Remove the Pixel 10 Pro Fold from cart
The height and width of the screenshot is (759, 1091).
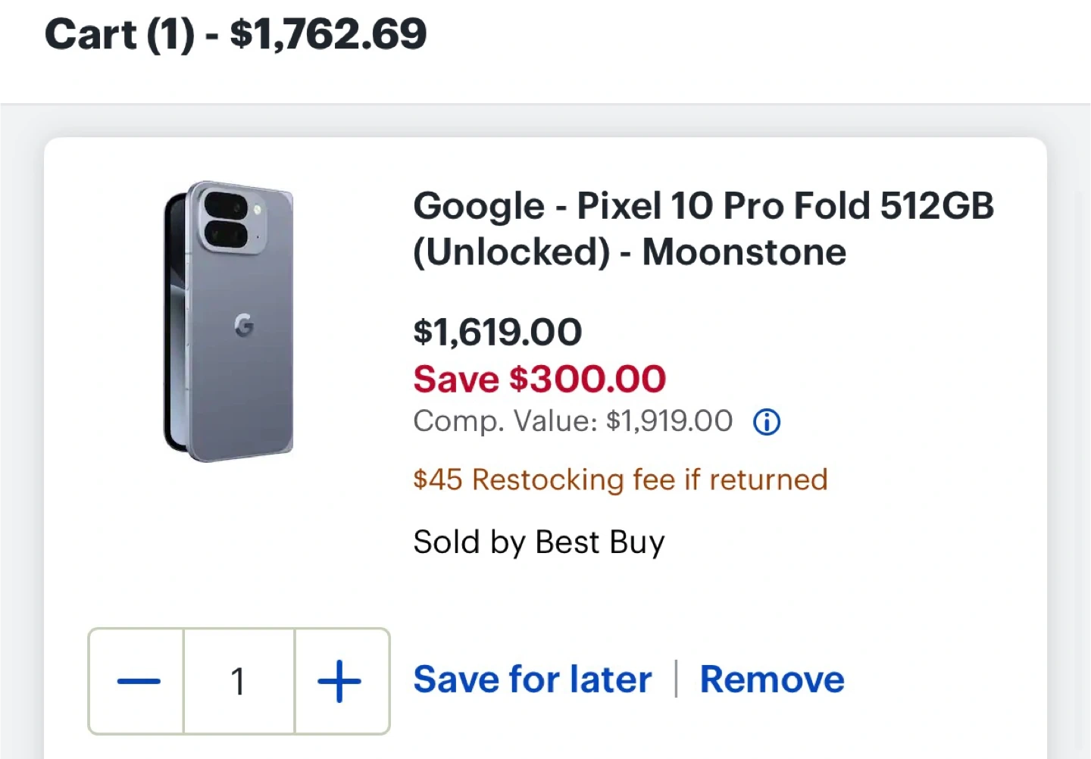[x=771, y=679]
